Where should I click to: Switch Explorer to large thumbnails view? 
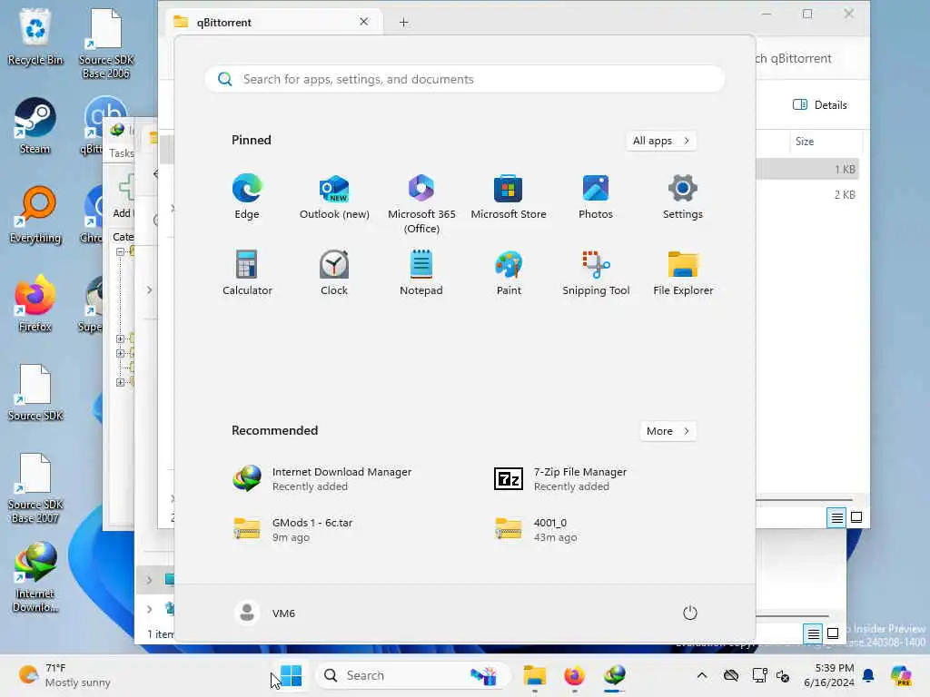click(x=856, y=517)
